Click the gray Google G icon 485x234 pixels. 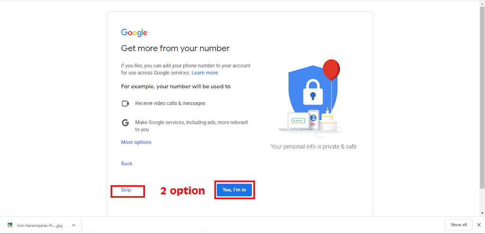pos(125,123)
